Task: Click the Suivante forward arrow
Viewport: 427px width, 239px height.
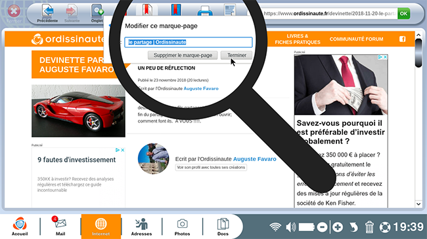Action: click(x=72, y=13)
